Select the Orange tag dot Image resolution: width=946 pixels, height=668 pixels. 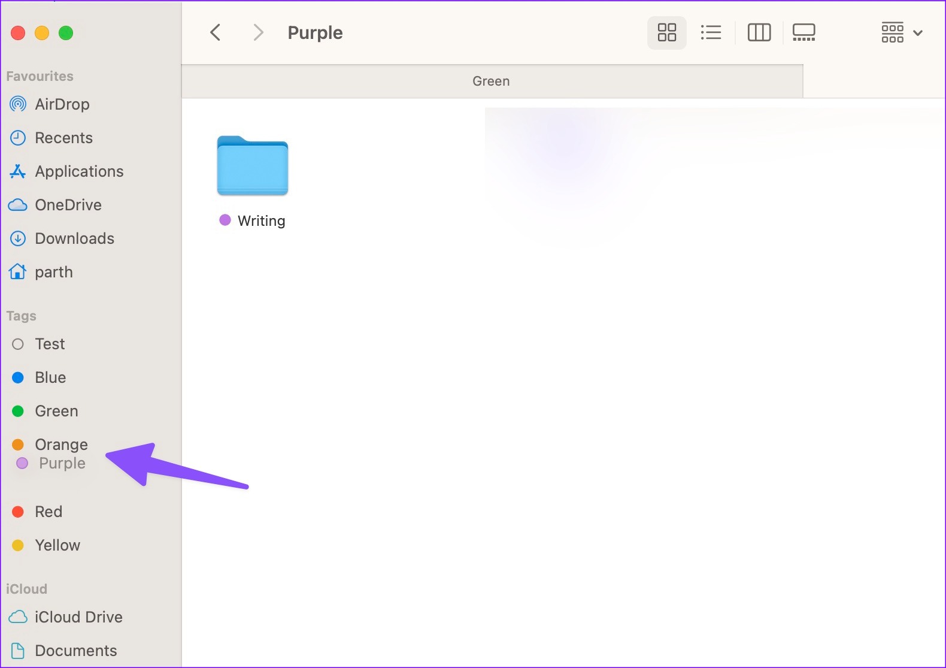point(18,445)
